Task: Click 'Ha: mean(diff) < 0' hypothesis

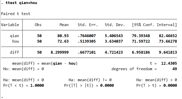Action: (24, 80)
